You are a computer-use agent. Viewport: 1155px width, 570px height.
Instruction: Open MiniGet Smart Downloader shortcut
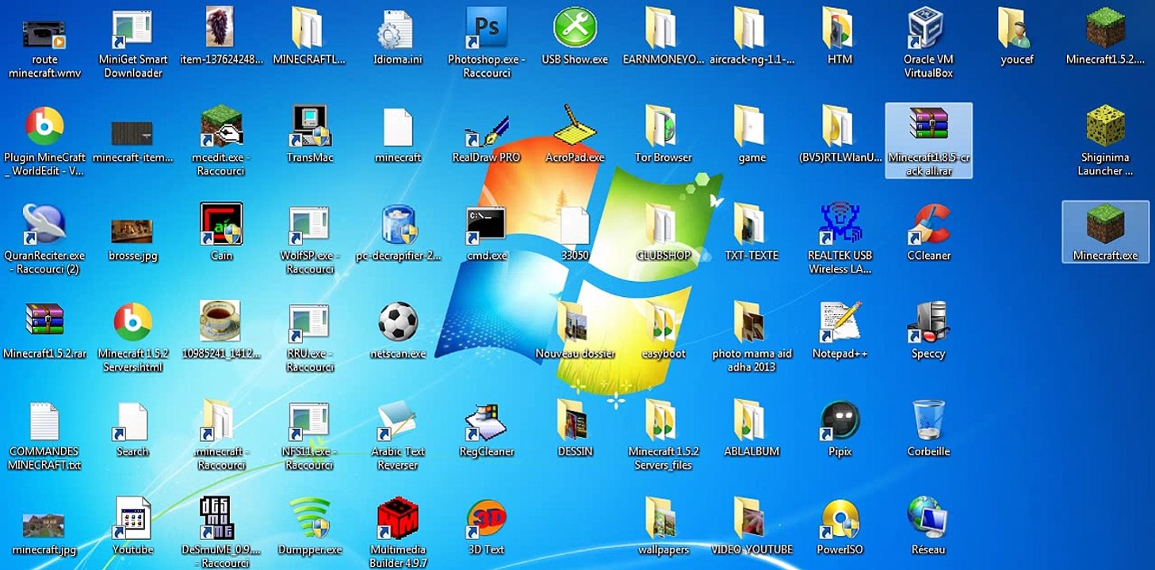[132, 30]
